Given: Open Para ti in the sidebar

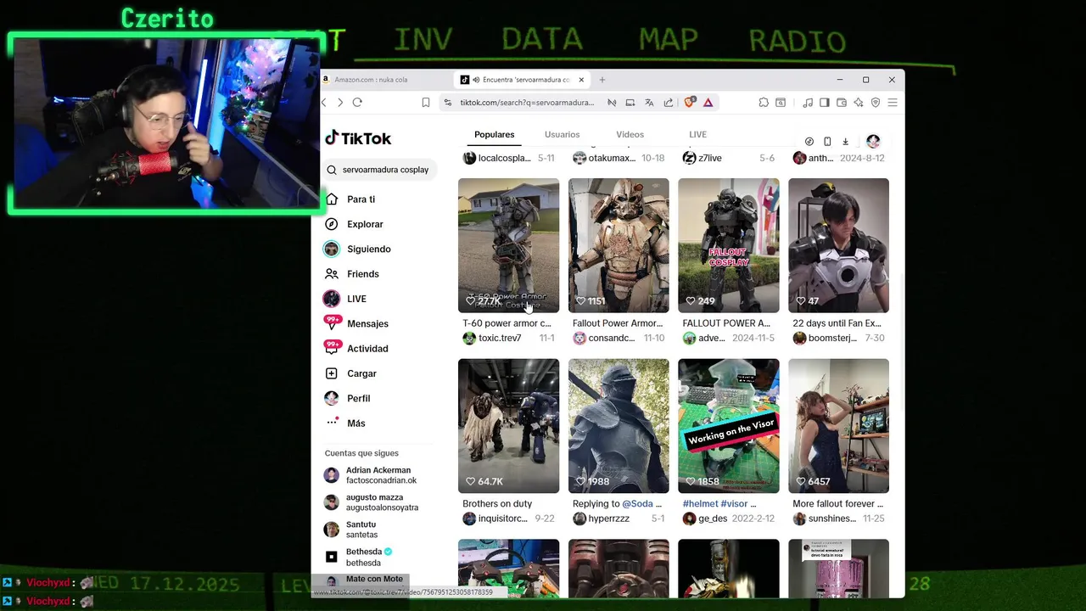Looking at the screenshot, I should click(x=361, y=199).
